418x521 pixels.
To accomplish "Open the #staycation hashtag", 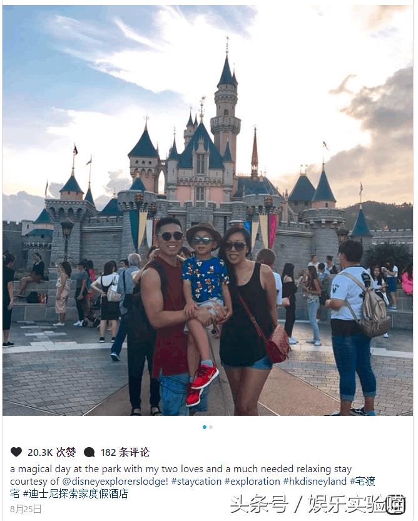I will pyautogui.click(x=196, y=481).
